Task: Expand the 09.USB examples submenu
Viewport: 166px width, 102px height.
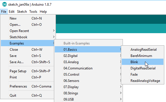Action: 89,99
